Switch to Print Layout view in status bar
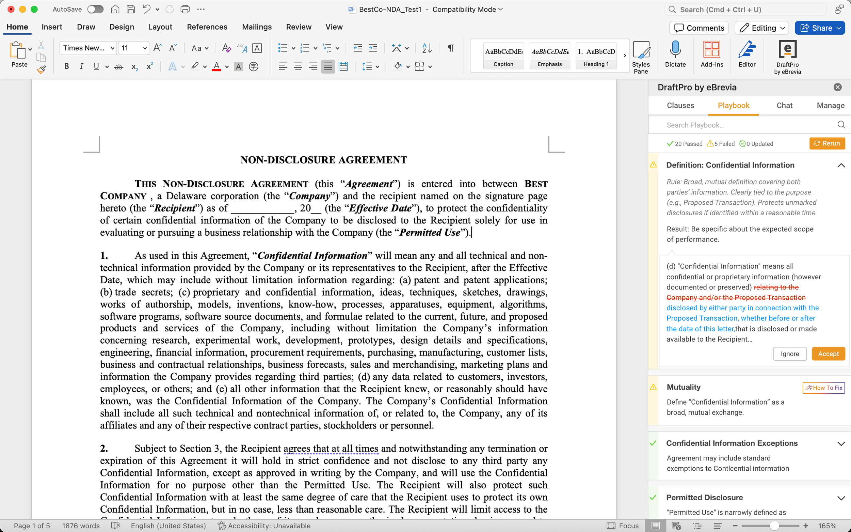The width and height of the screenshot is (851, 532). pos(655,526)
